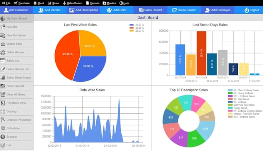The height and width of the screenshot is (152, 263).
Task: Click the Exit sidebar icon
Action: [x=3, y=145]
